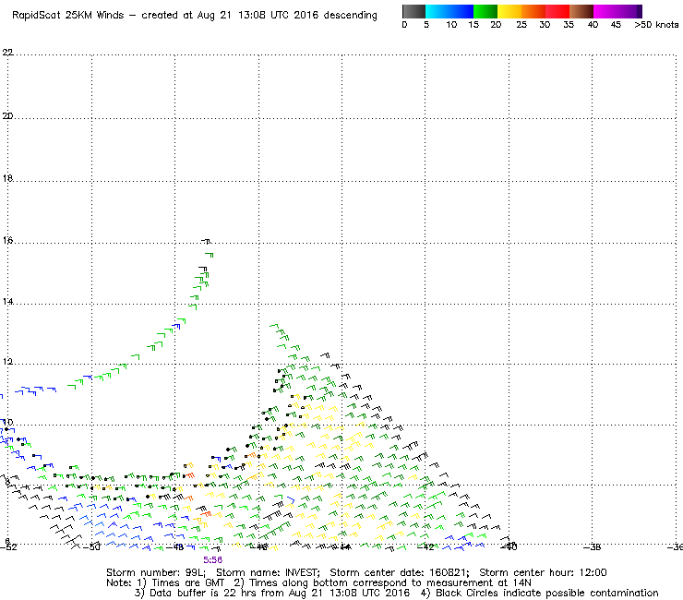Click the brown 35-40 knots color band
The height and width of the screenshot is (600, 683).
[x=581, y=11]
